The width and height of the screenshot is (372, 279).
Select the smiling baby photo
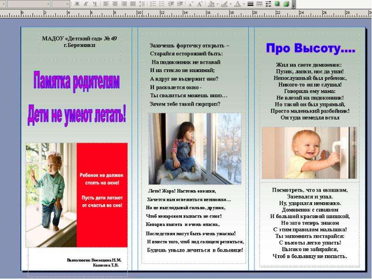(x=309, y=153)
